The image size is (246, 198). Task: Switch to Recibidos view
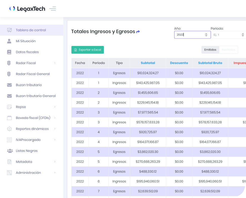pyautogui.click(x=228, y=50)
